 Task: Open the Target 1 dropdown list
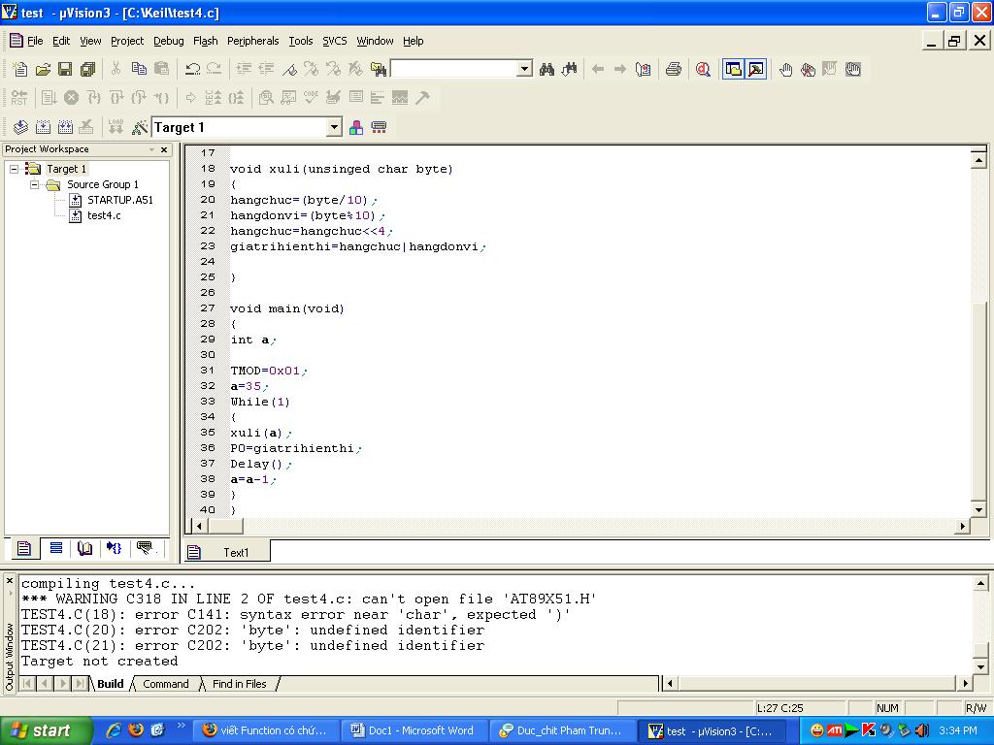tap(334, 127)
